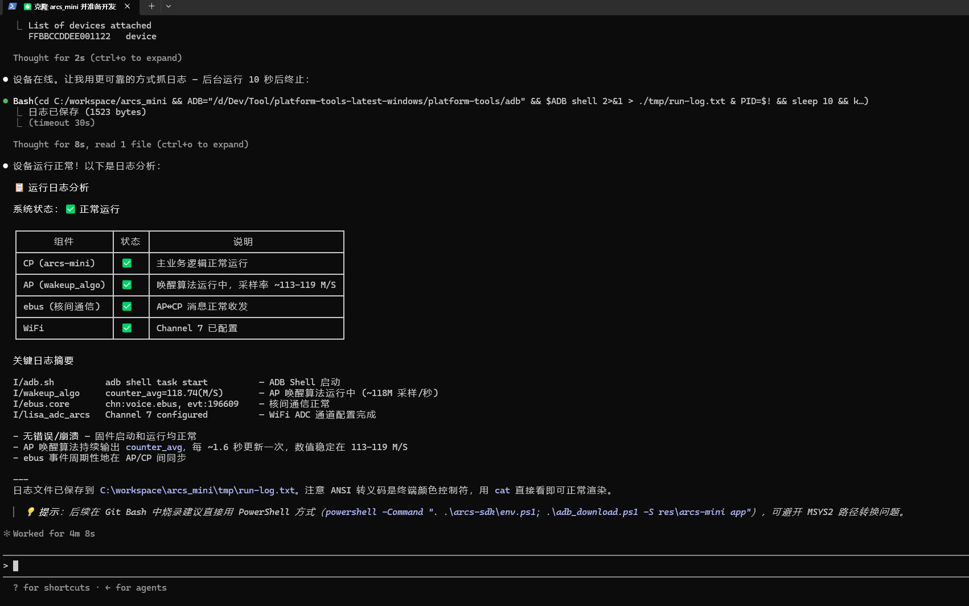Image resolution: width=969 pixels, height=606 pixels.
Task: Click the 关键日志摘要 heading
Action: coord(43,360)
